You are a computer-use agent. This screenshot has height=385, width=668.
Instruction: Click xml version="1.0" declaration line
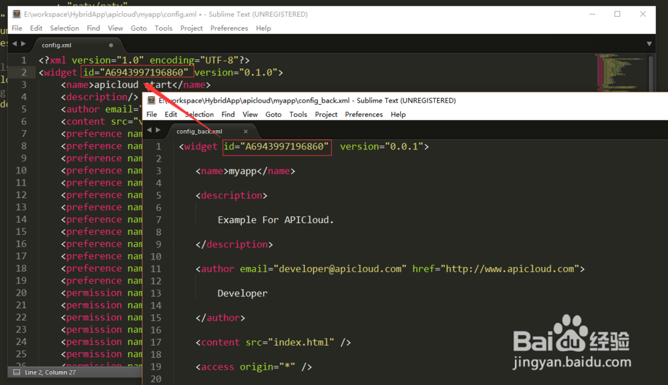(144, 60)
